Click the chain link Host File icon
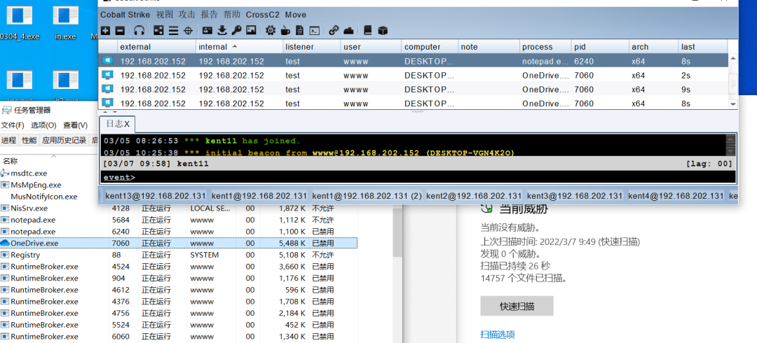The height and width of the screenshot is (343, 757). [334, 30]
